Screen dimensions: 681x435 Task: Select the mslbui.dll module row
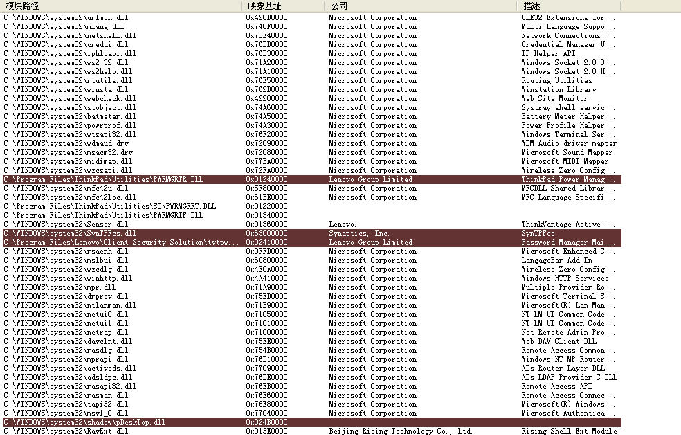[x=312, y=260]
